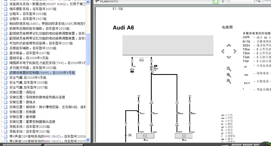
Task: Click the search magnifier in FlashPaper toolbar
Action: click(258, 1)
